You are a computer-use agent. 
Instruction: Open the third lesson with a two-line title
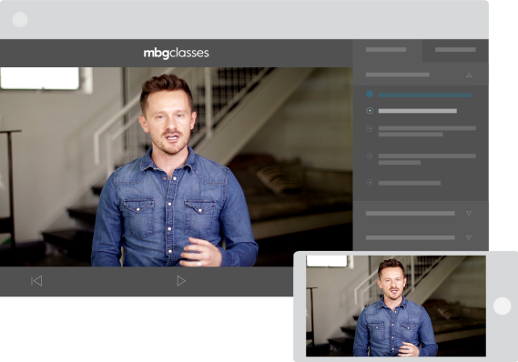427,131
